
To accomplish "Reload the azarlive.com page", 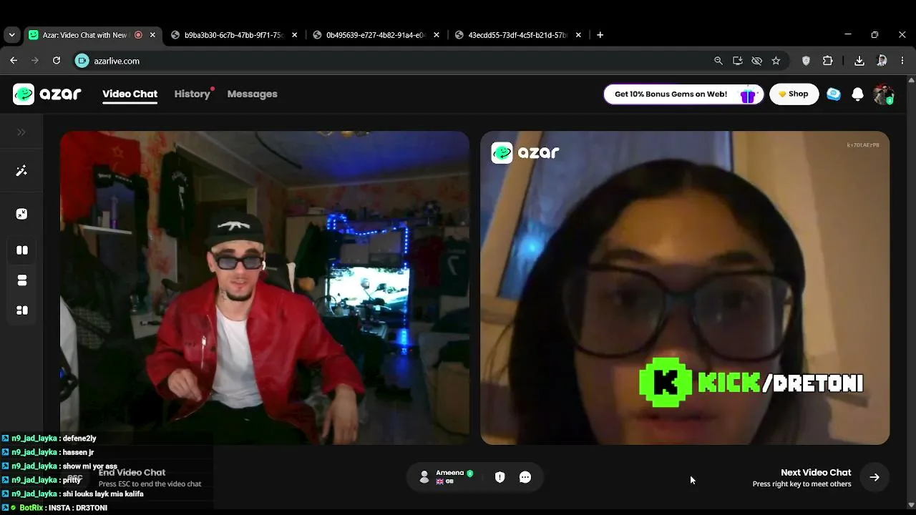I will 57,61.
